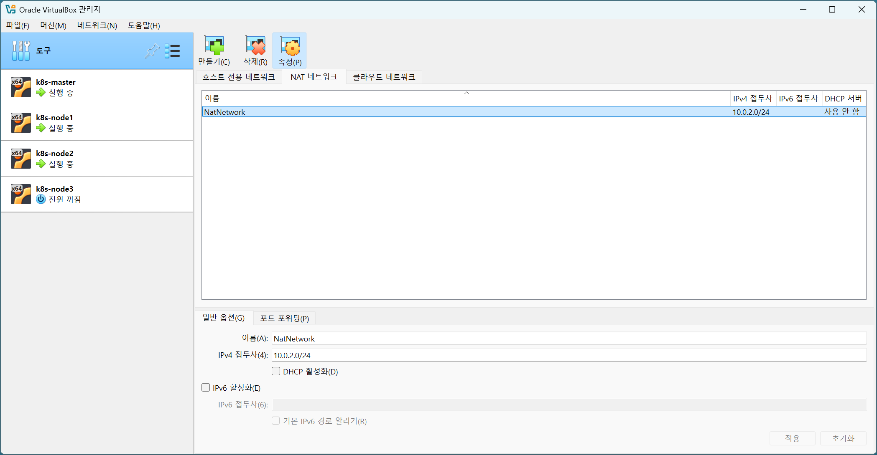Click the 적용 apply button
This screenshot has width=877, height=455.
coord(792,438)
